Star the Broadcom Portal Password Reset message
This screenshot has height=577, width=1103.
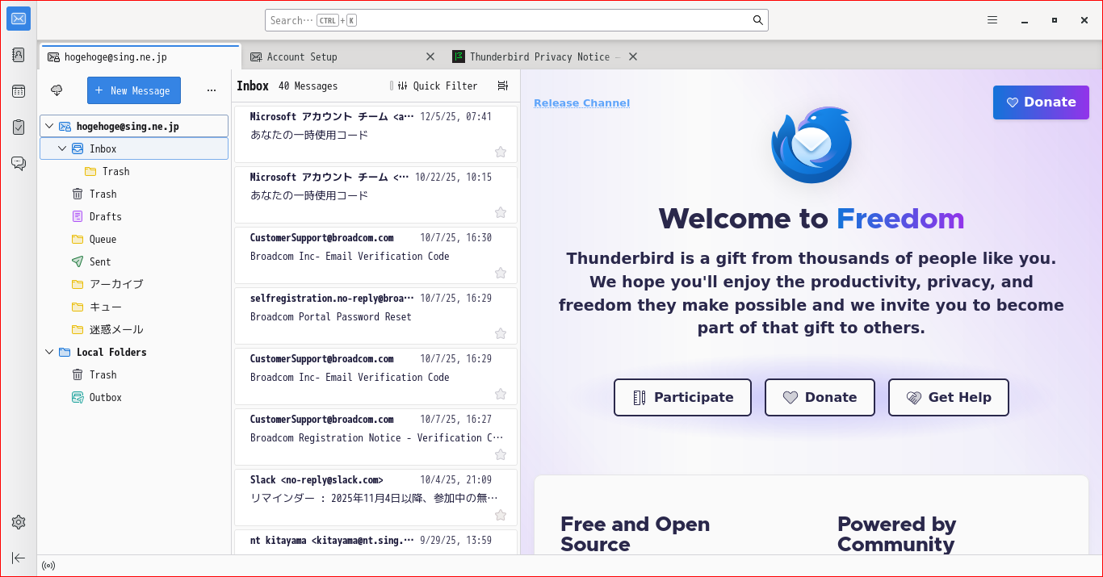click(501, 333)
